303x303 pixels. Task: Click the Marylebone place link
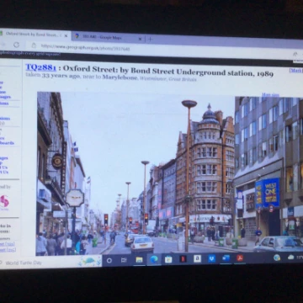tap(120, 77)
